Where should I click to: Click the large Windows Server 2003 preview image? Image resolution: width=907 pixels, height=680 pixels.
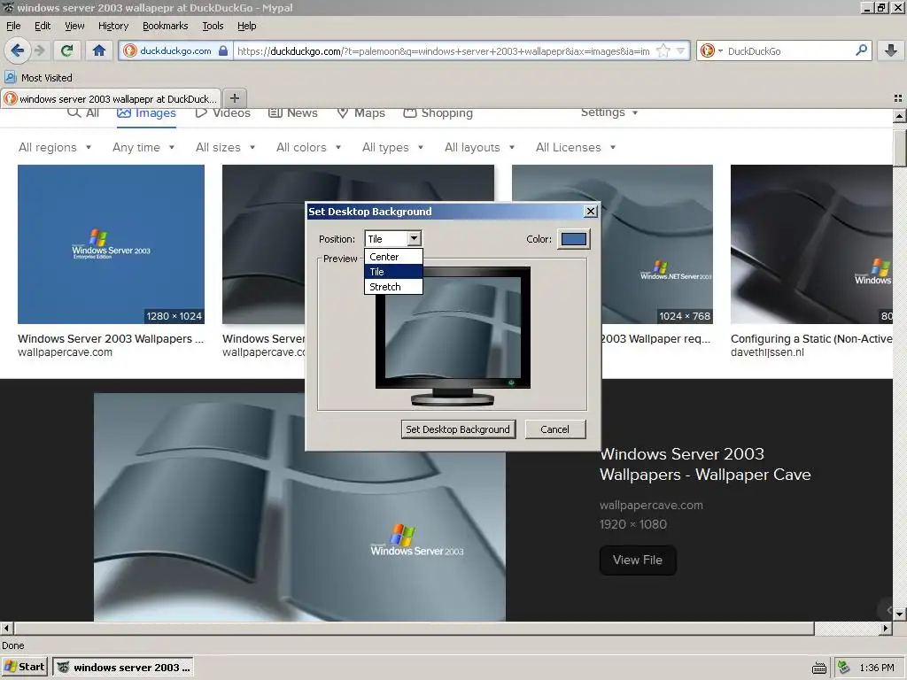point(299,507)
